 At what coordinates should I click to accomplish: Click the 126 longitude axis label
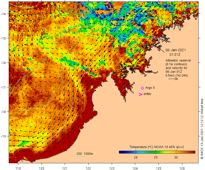(x=182, y=168)
